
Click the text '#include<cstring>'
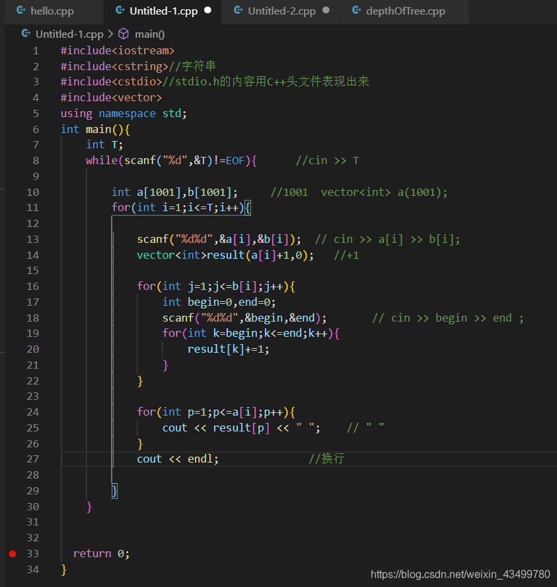pyautogui.click(x=114, y=66)
